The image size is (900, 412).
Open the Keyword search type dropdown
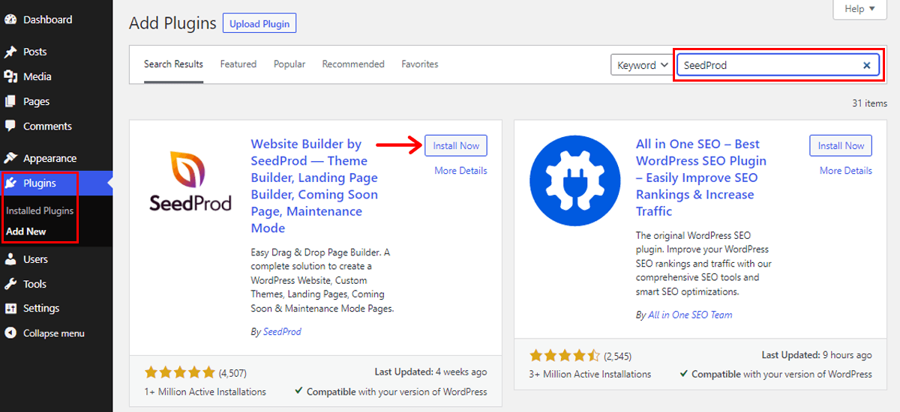pos(642,65)
